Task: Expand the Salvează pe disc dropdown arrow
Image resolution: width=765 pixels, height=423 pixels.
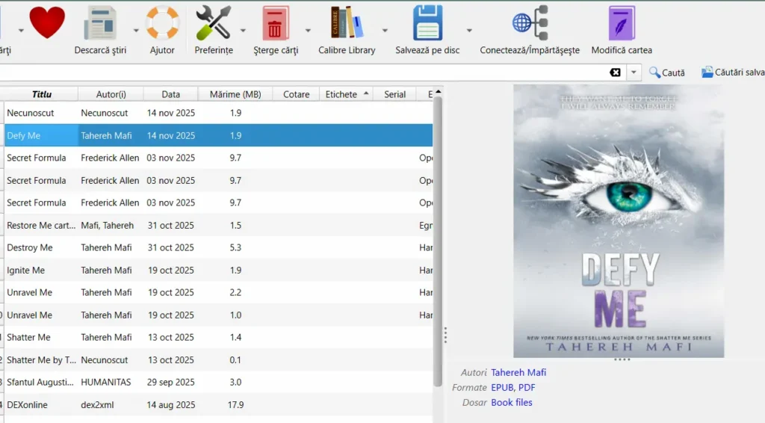Action: pos(469,31)
